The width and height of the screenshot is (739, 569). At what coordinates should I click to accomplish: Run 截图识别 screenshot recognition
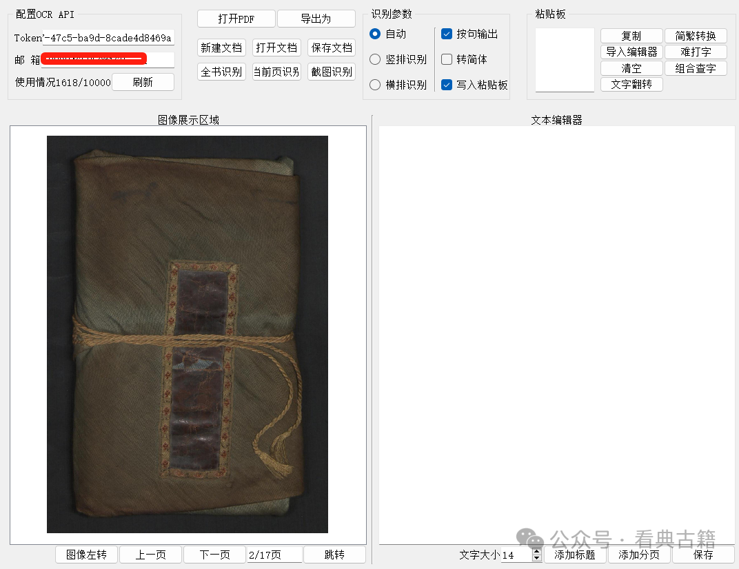tap(332, 72)
